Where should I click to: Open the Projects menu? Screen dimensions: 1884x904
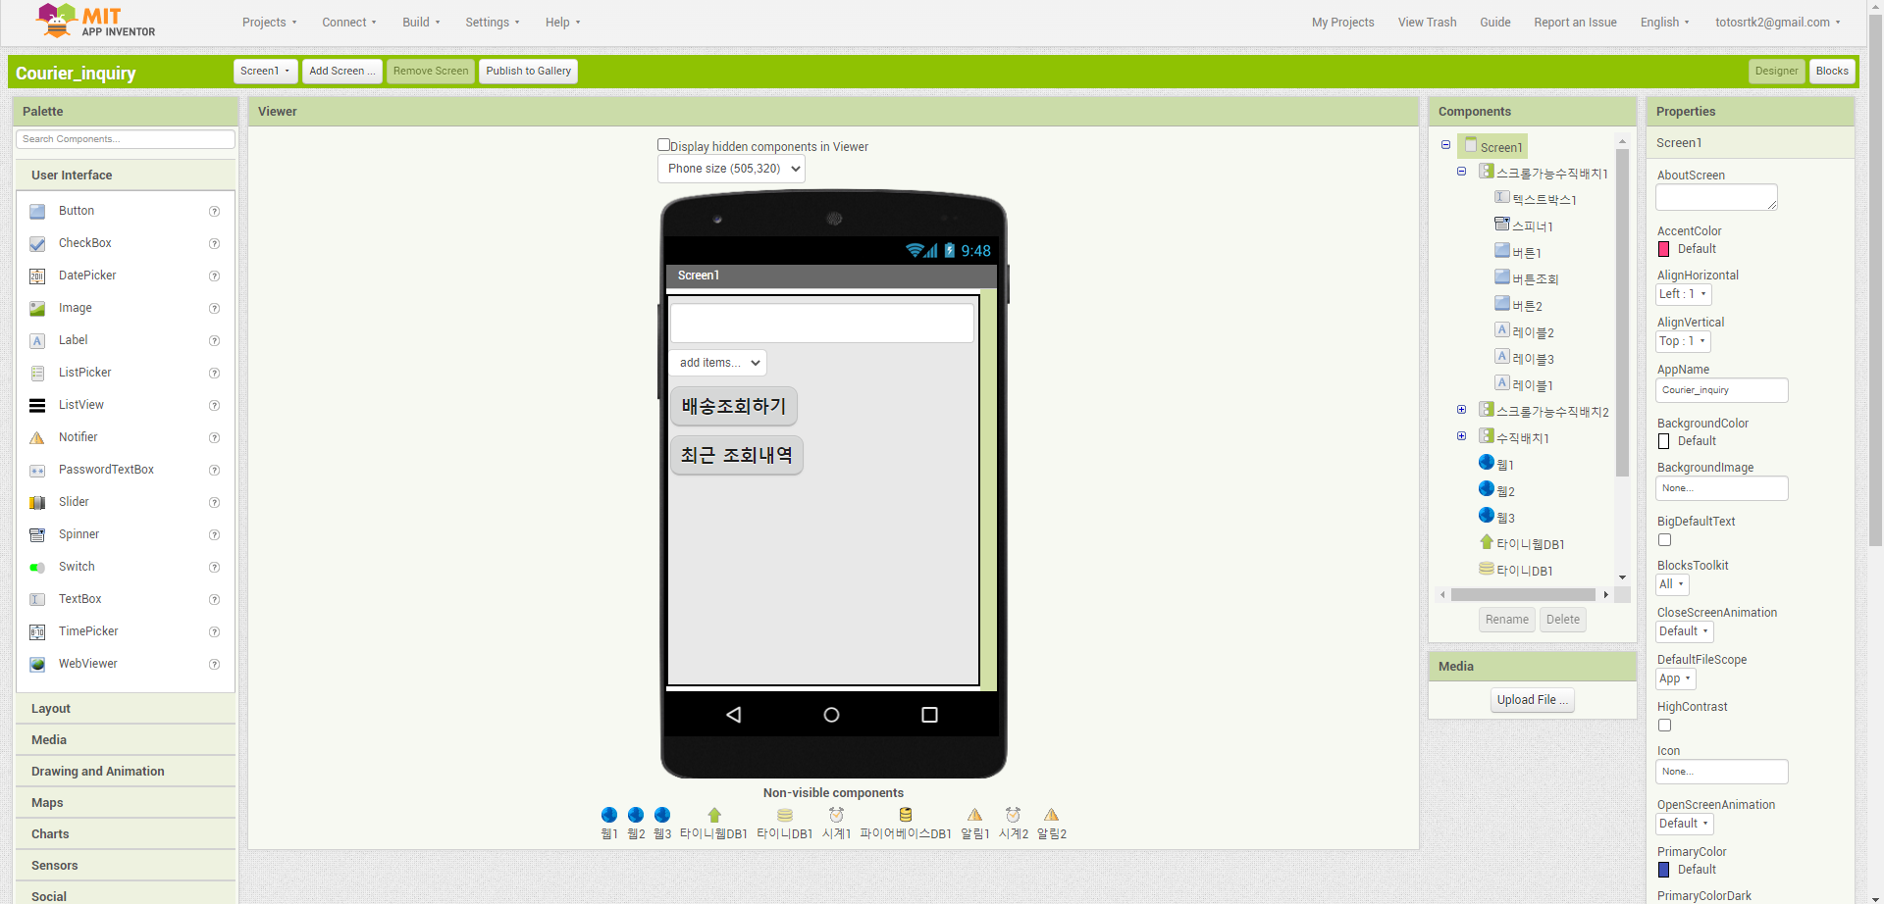[269, 23]
